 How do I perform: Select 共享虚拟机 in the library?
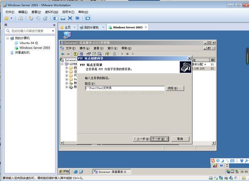[22, 52]
